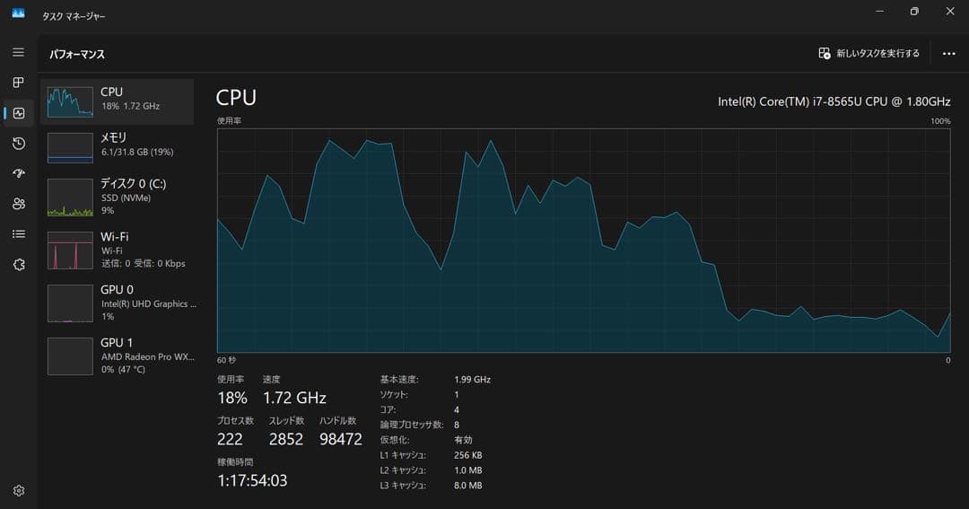Select the CPU entry in resource list

click(x=118, y=101)
